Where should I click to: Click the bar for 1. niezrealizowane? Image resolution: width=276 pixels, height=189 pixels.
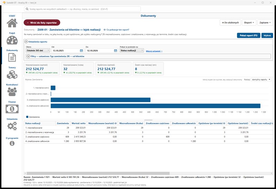[x=53, y=88]
